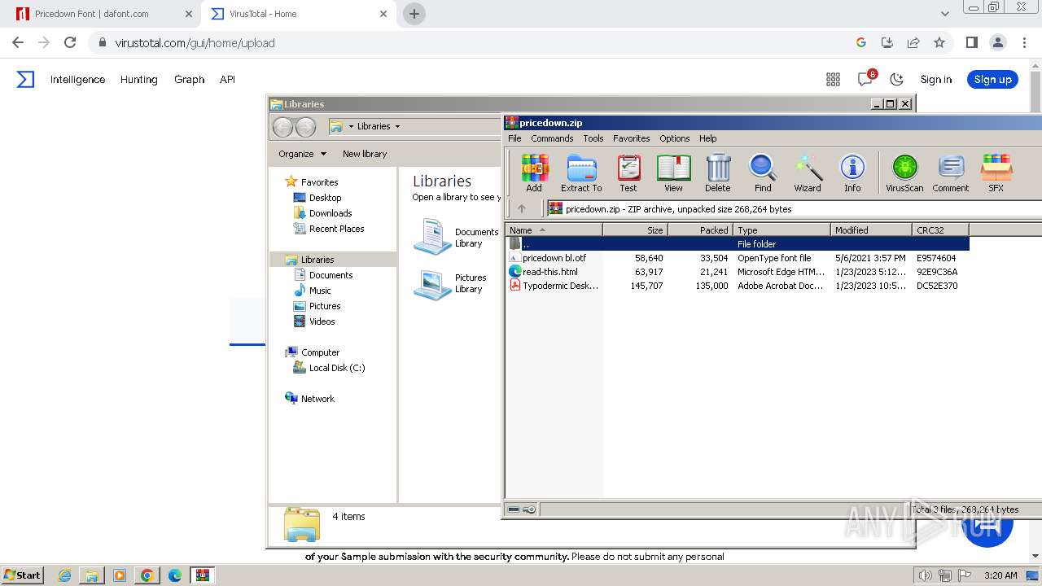1042x586 pixels.
Task: Open the Comment tool
Action: [950, 173]
